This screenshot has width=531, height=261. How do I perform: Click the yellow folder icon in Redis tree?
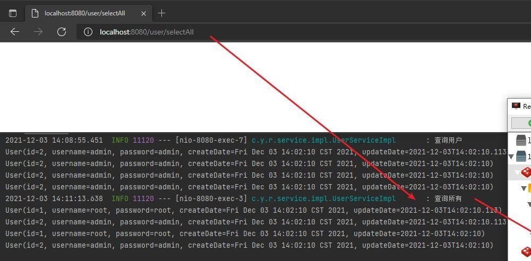[529, 188]
